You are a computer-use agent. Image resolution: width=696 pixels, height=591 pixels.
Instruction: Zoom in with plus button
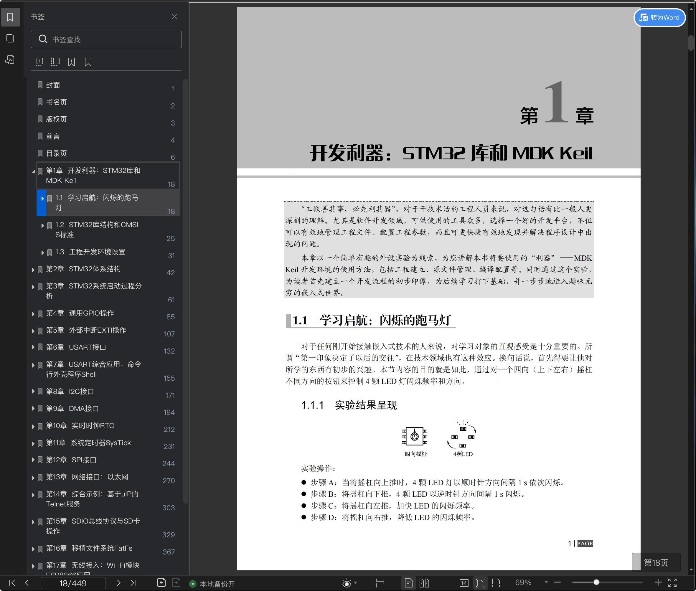tap(658, 583)
